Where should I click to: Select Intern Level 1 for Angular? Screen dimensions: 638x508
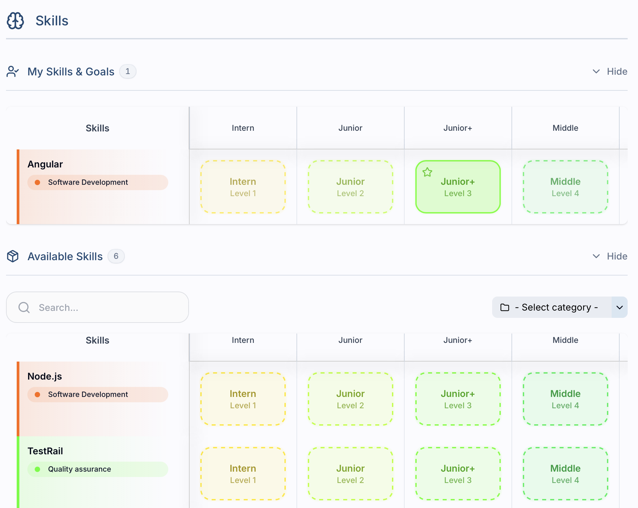243,187
